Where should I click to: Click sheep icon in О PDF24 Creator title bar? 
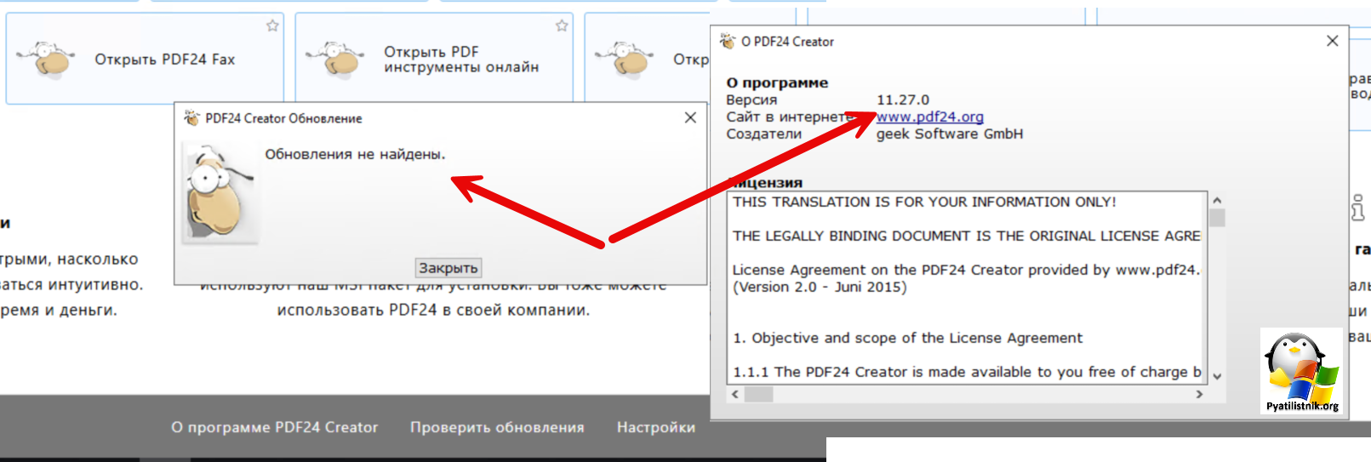(728, 41)
